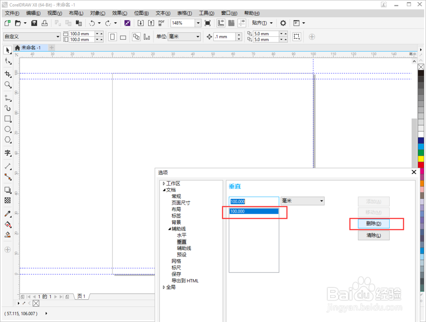Toggle full-screen preview
Image resolution: width=426 pixels, height=322 pixels.
coord(207,23)
